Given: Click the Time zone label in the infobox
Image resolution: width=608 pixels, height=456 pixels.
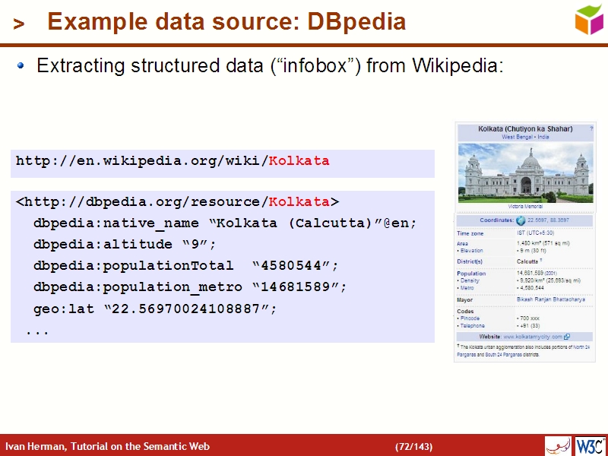Looking at the screenshot, I should coord(470,233).
